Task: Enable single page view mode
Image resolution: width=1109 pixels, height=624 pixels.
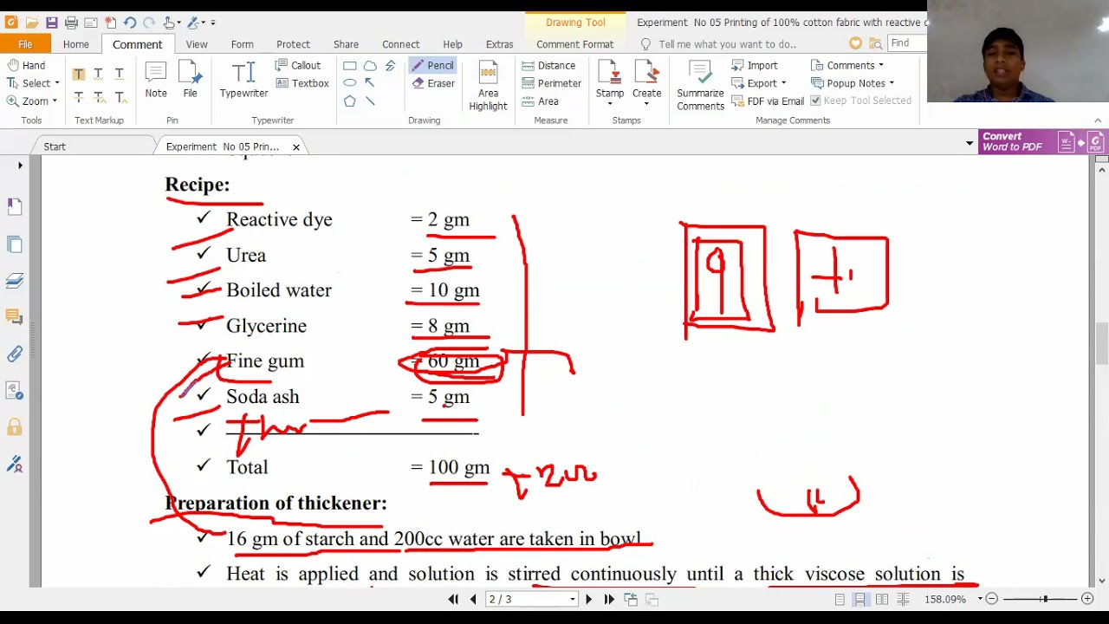Action: 840,599
